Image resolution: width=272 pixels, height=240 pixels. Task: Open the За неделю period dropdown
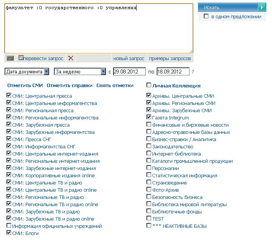(x=80, y=72)
